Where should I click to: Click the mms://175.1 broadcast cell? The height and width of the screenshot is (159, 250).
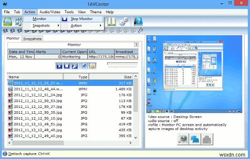pyautogui.click(x=126, y=57)
